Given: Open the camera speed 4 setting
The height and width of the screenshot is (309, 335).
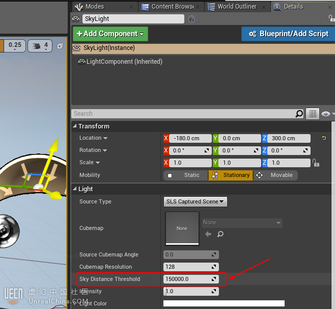Looking at the screenshot, I should [40, 46].
